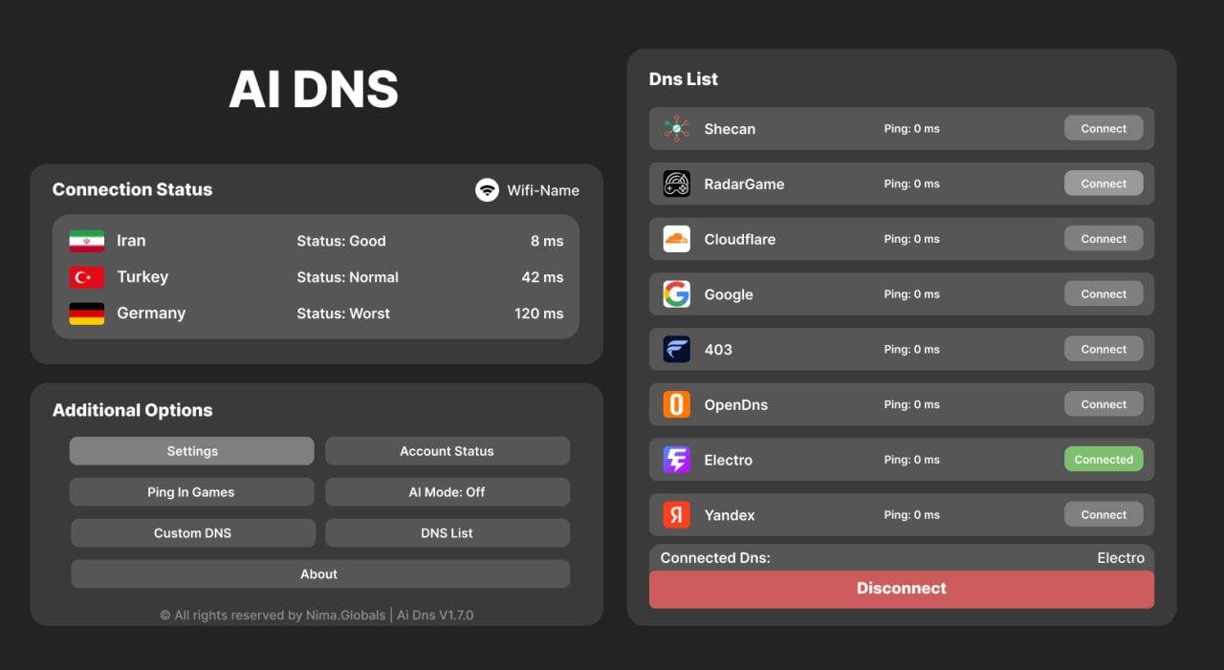This screenshot has width=1224, height=670.
Task: Click the green Connected button for Electro
Action: pyautogui.click(x=1104, y=460)
